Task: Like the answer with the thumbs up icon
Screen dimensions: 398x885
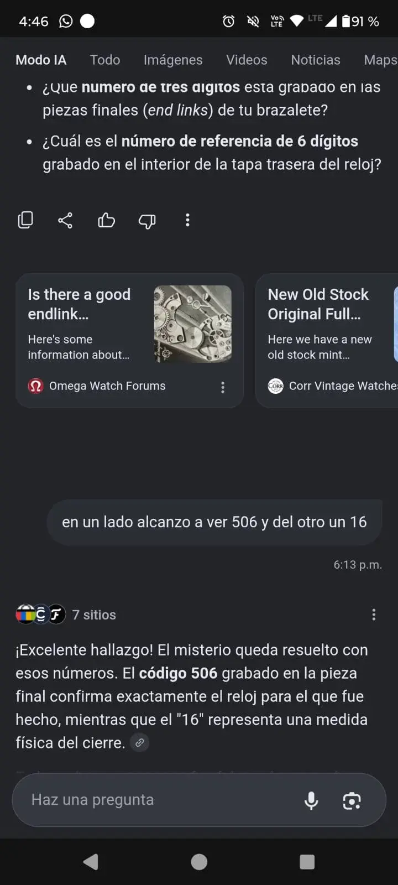Action: (x=106, y=220)
